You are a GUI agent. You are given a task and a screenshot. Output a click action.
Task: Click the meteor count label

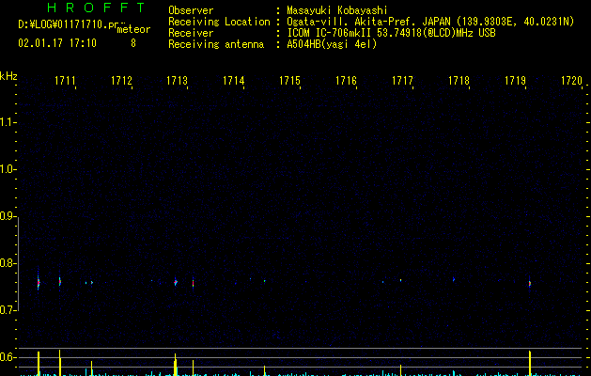pyautogui.click(x=133, y=29)
